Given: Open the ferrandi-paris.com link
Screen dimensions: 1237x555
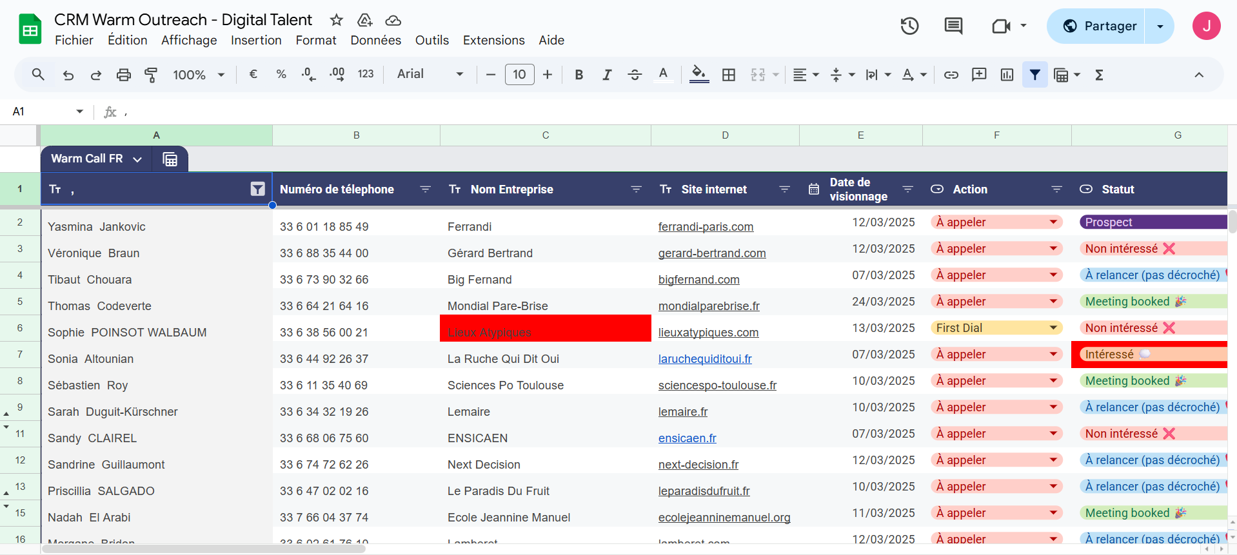Looking at the screenshot, I should coord(706,227).
